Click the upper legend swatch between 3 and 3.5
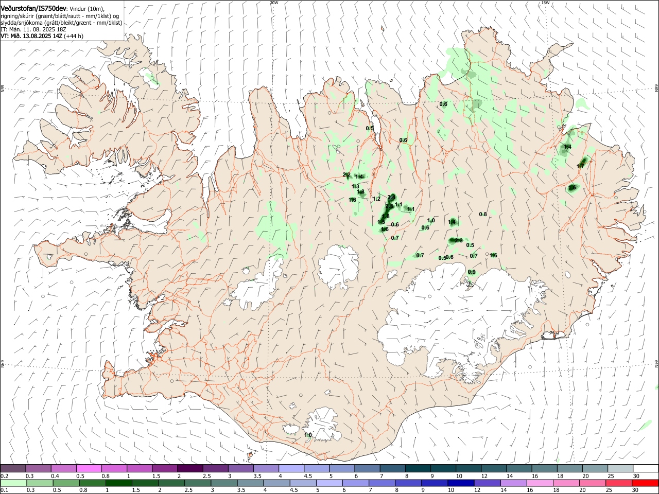The height and width of the screenshot is (494, 659). click(x=240, y=469)
